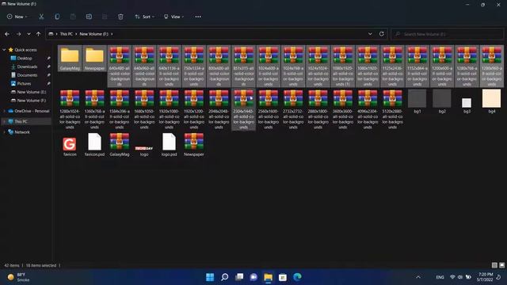Open Task View from taskbar
507x285 pixels.
click(x=239, y=277)
